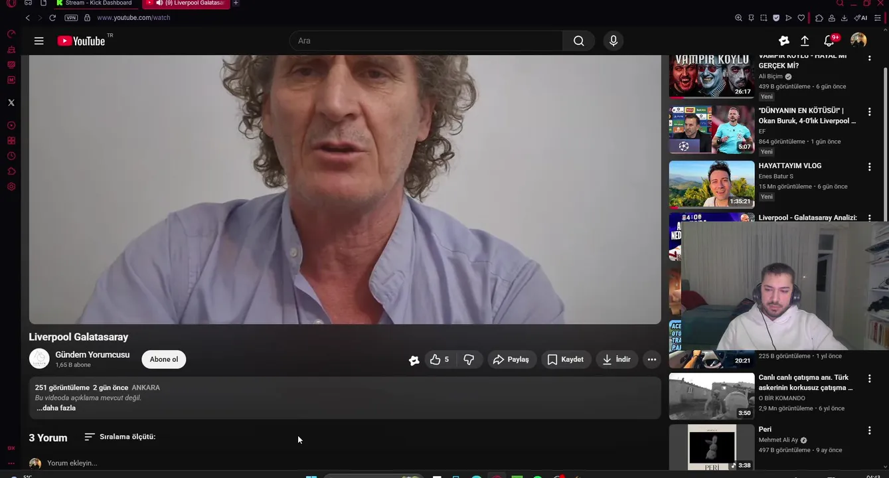The image size is (889, 478).
Task: Open the Enes Batur S channel link
Action: click(776, 177)
